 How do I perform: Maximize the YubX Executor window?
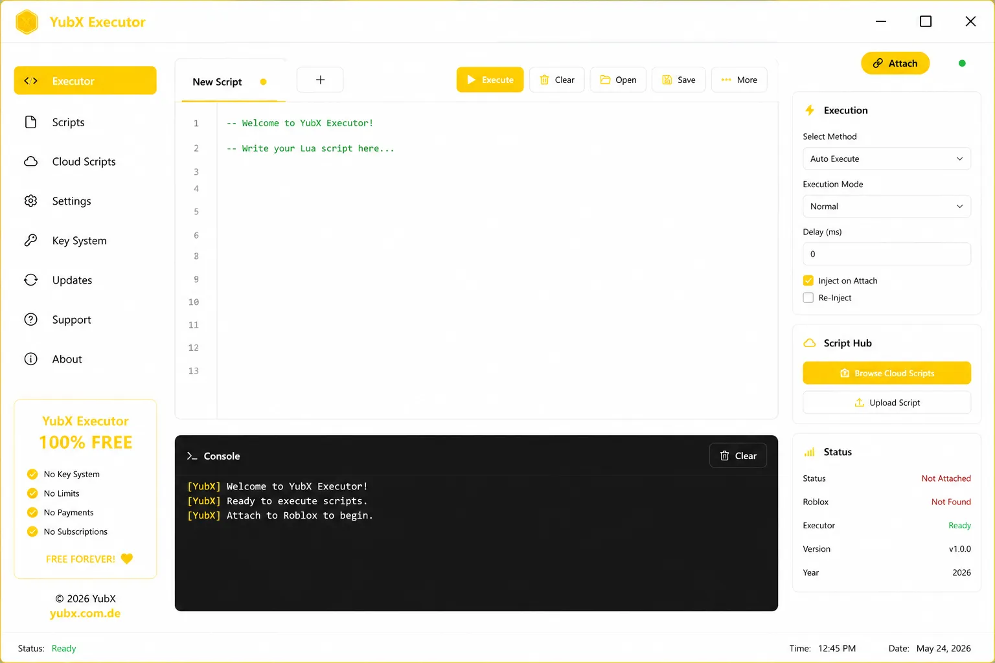coord(926,21)
